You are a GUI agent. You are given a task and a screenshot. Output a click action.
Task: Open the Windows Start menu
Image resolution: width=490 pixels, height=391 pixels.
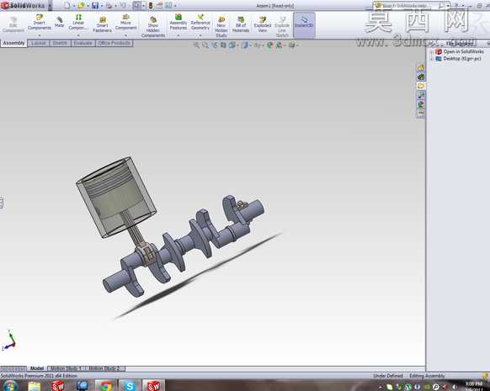(x=9, y=386)
